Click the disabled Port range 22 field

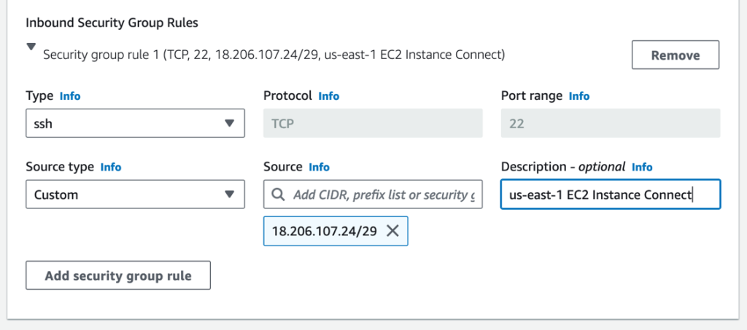tap(610, 123)
